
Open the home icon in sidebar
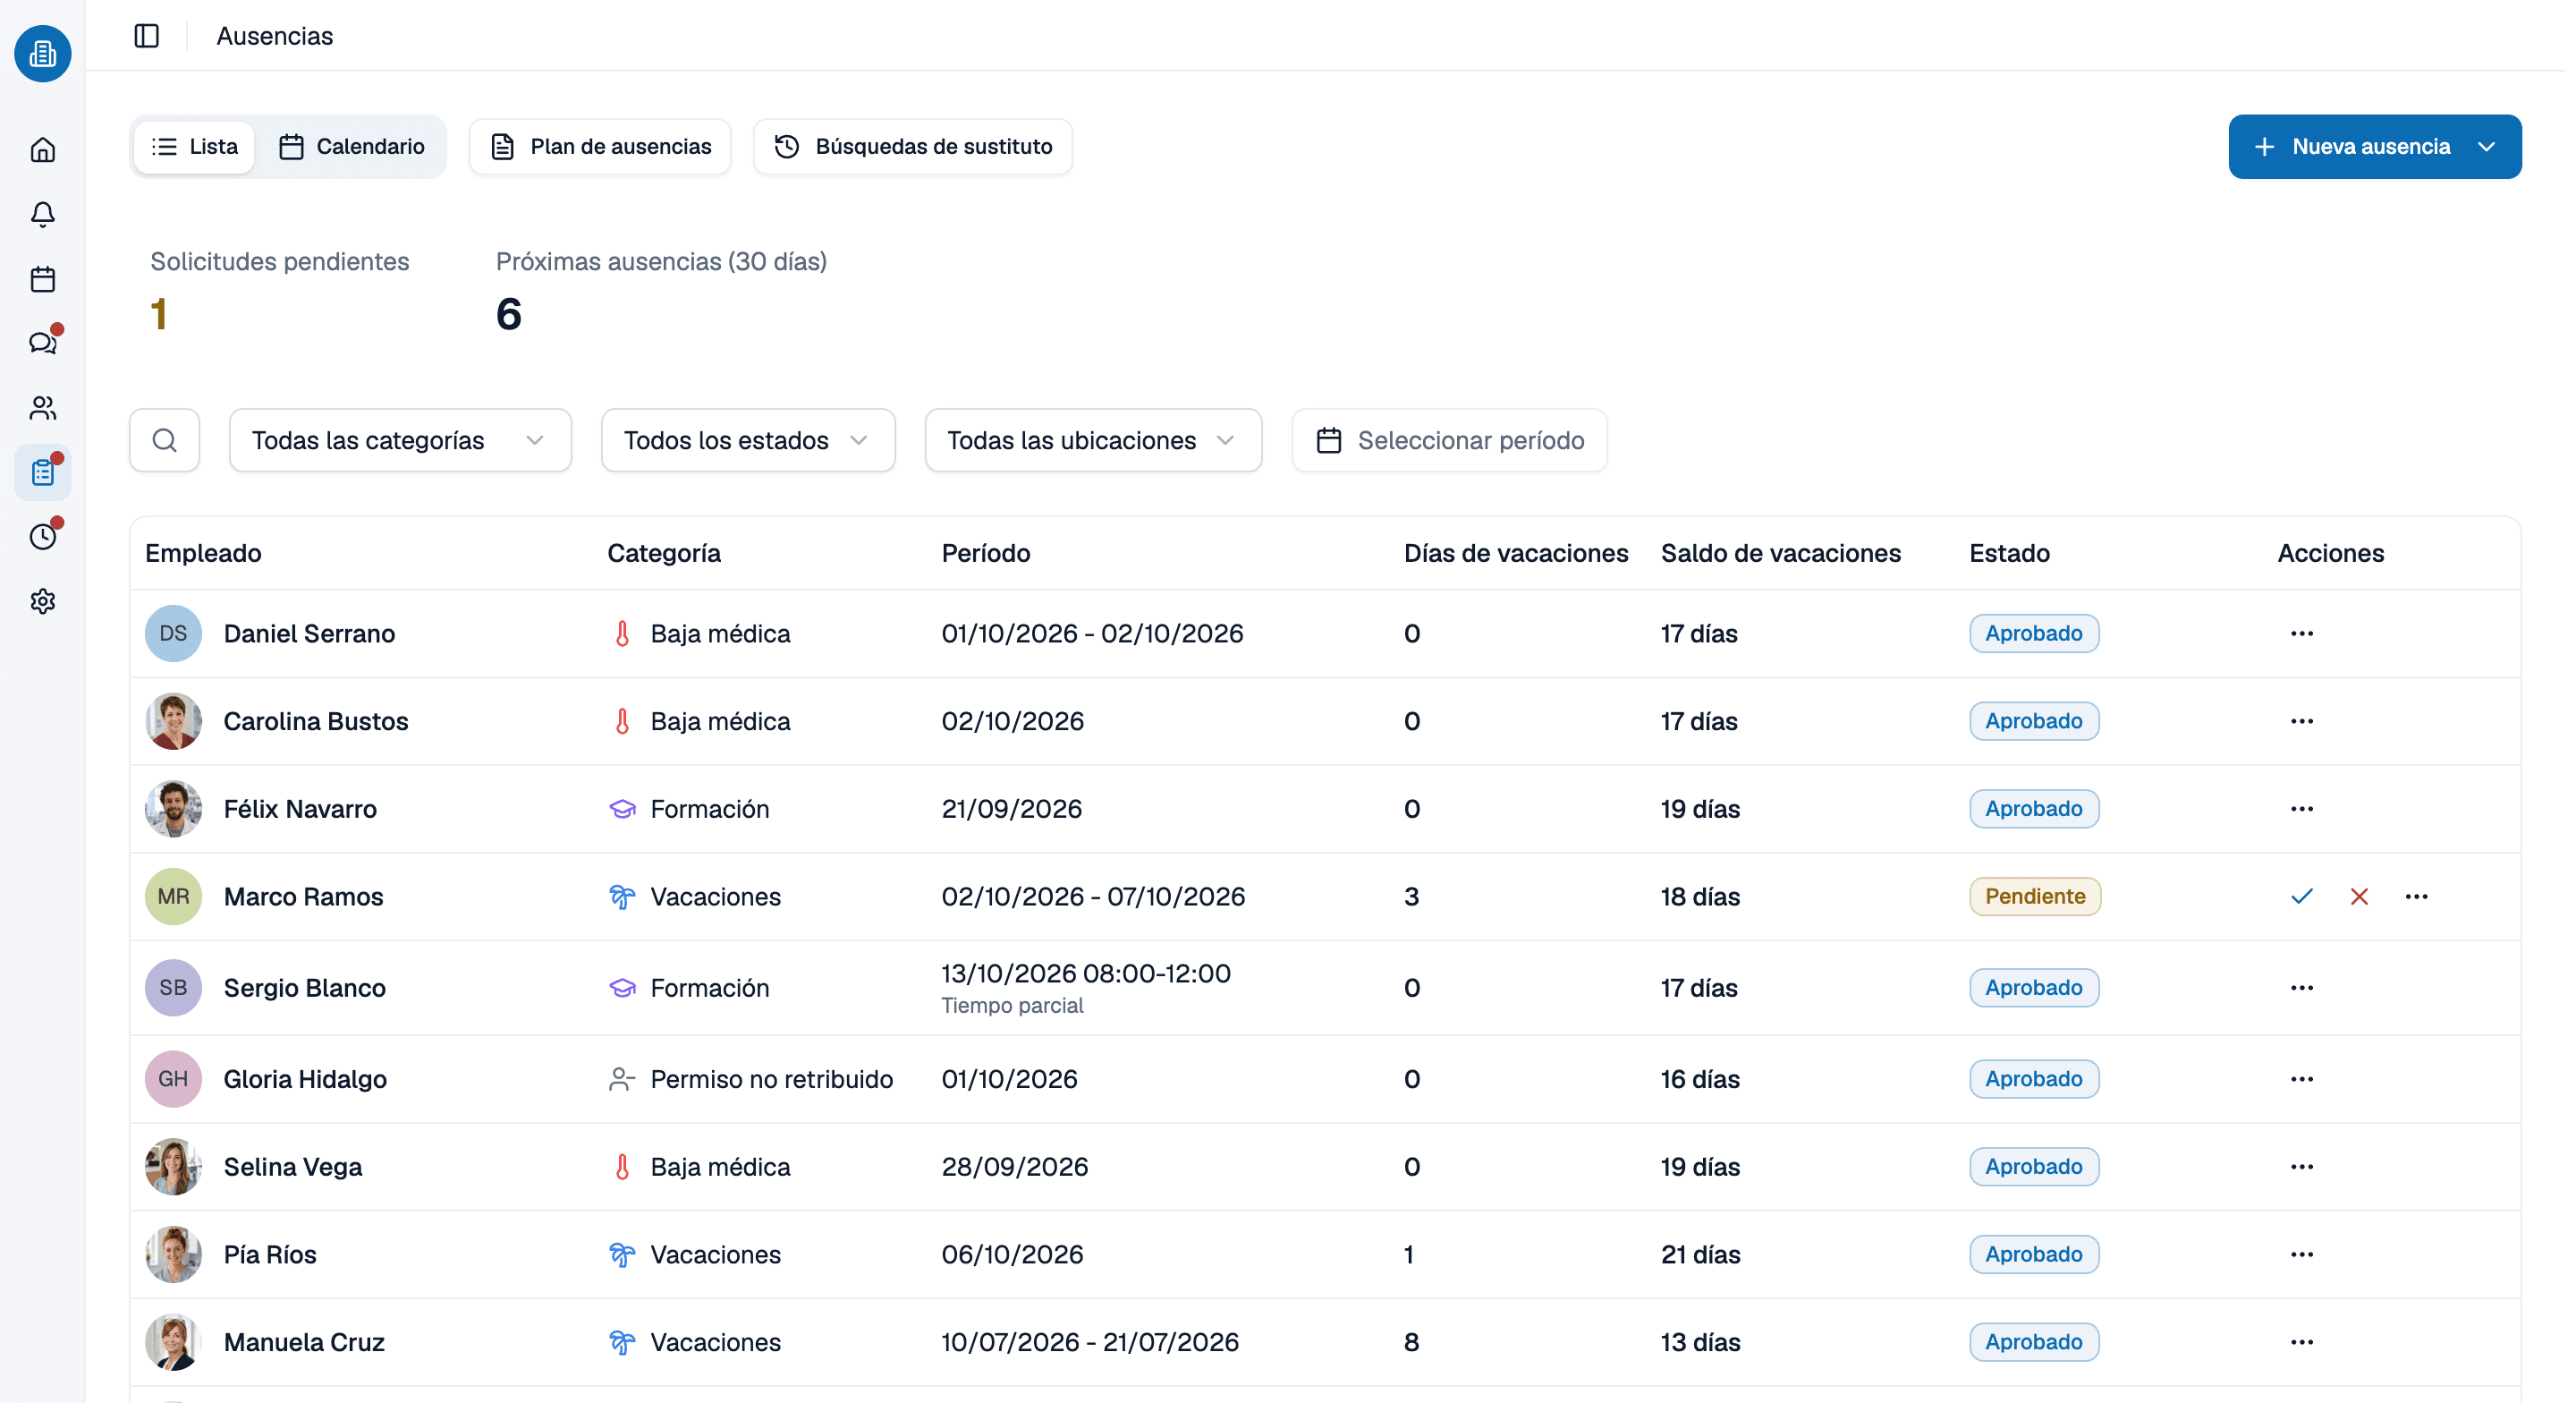tap(42, 150)
